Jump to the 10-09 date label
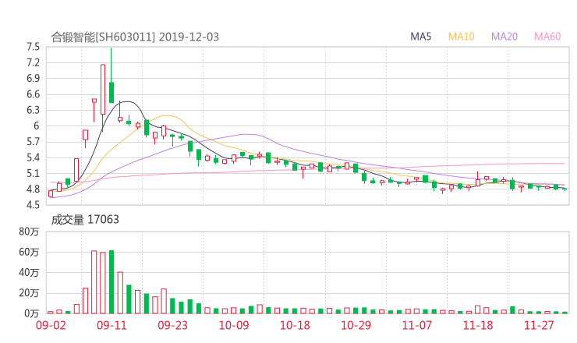Image resolution: width=577 pixels, height=343 pixels. [x=233, y=325]
